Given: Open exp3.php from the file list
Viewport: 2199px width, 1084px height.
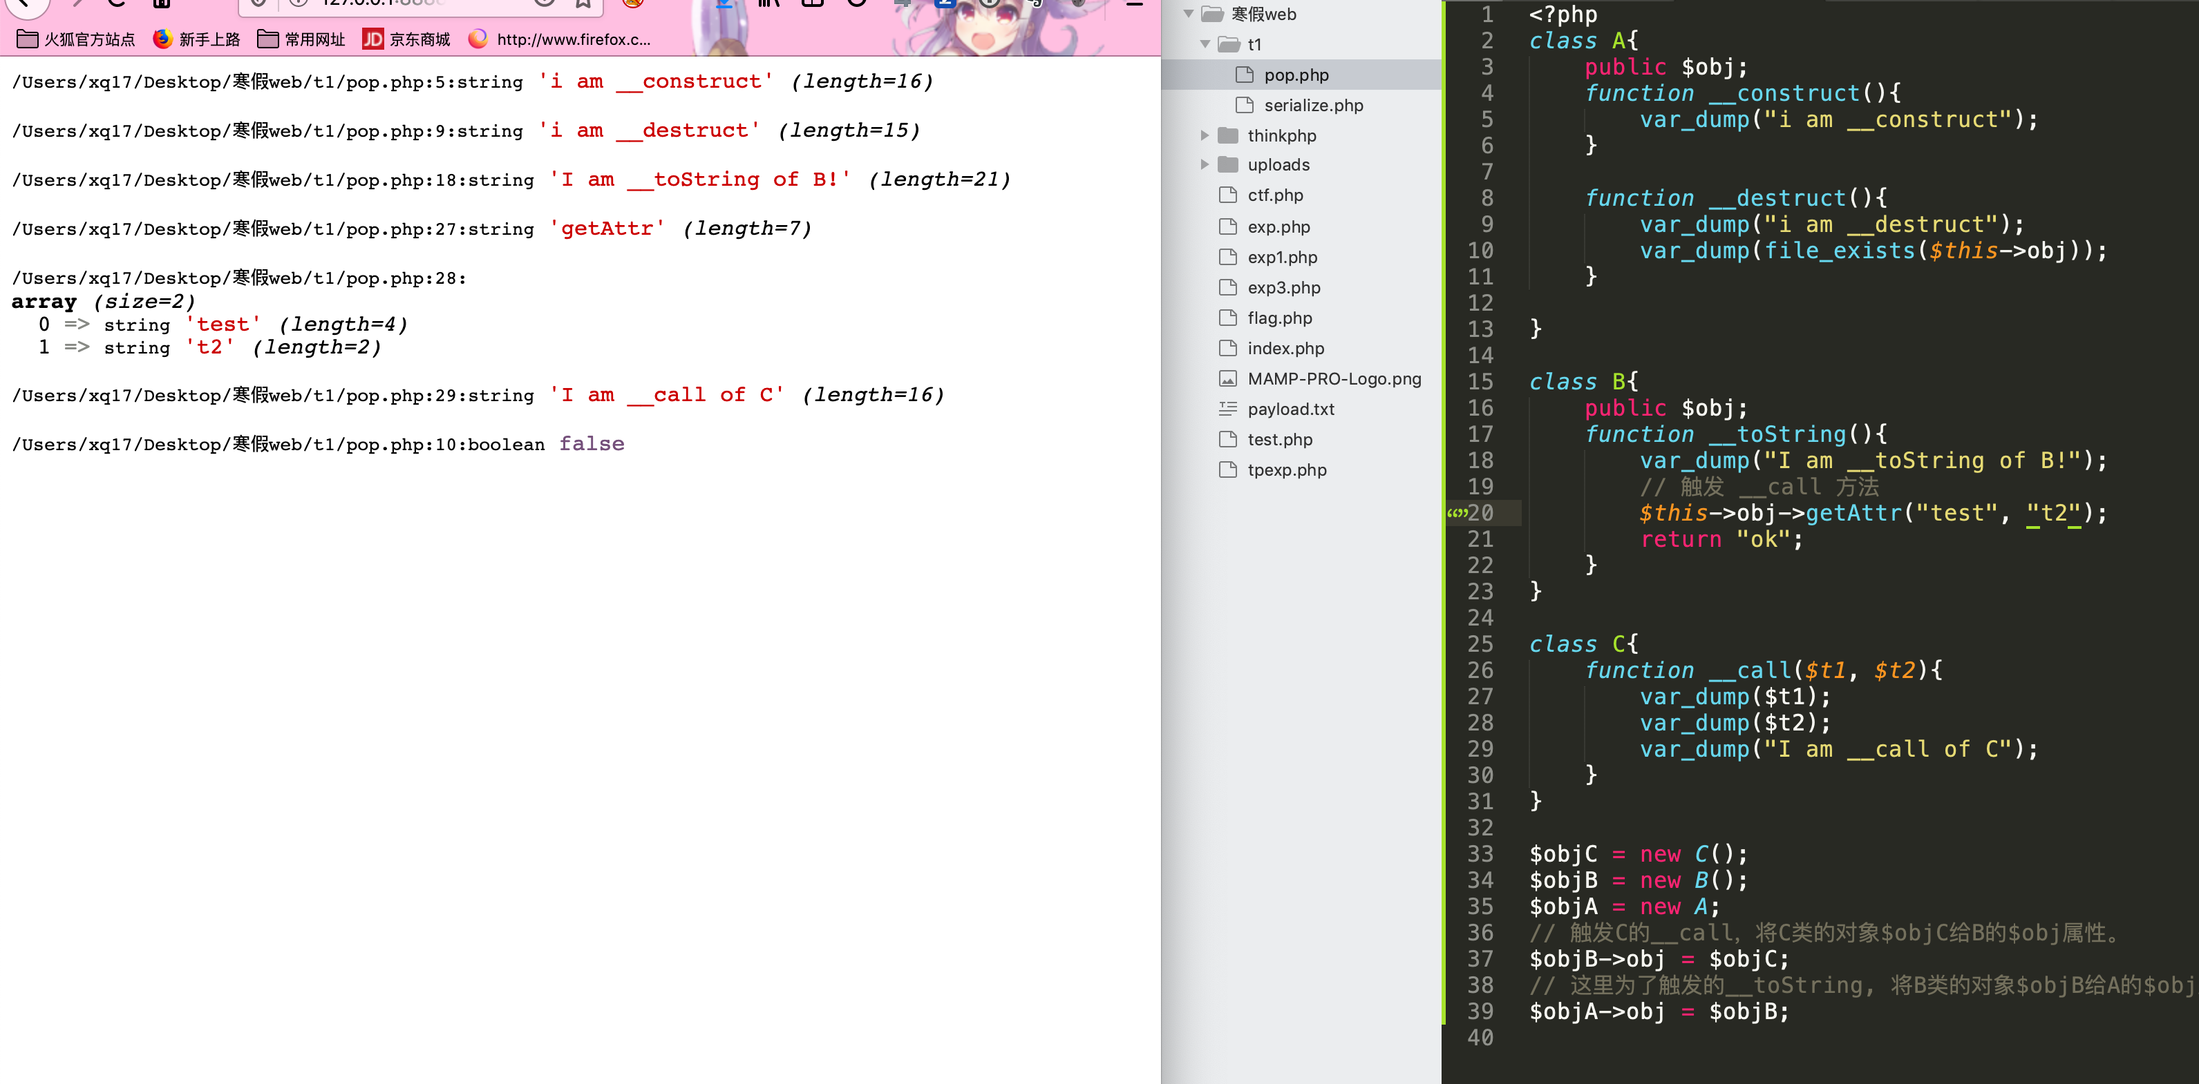Looking at the screenshot, I should (x=1283, y=287).
